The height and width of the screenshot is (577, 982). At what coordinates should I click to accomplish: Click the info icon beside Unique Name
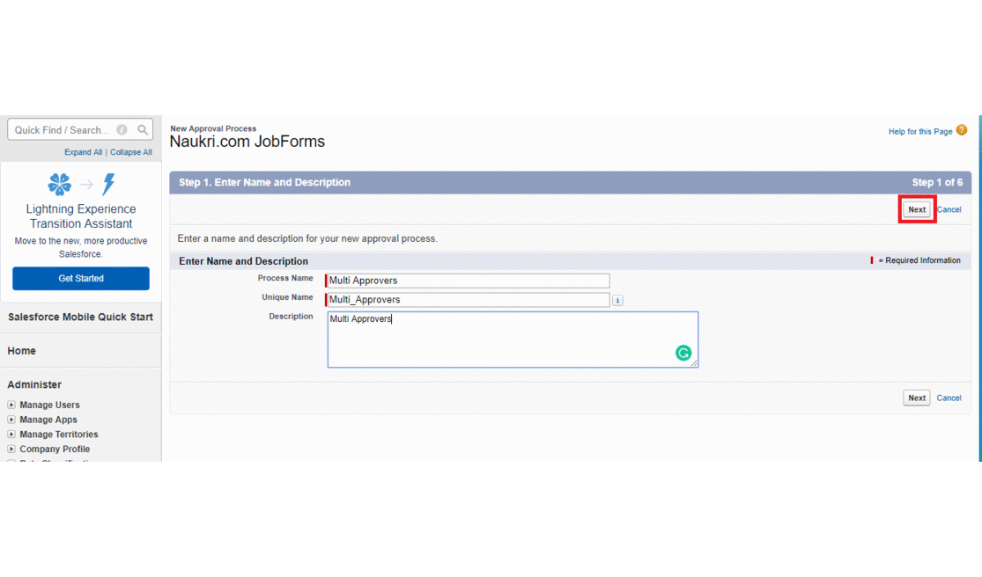[x=617, y=301]
